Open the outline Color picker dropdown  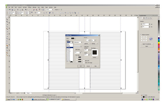point(73,38)
